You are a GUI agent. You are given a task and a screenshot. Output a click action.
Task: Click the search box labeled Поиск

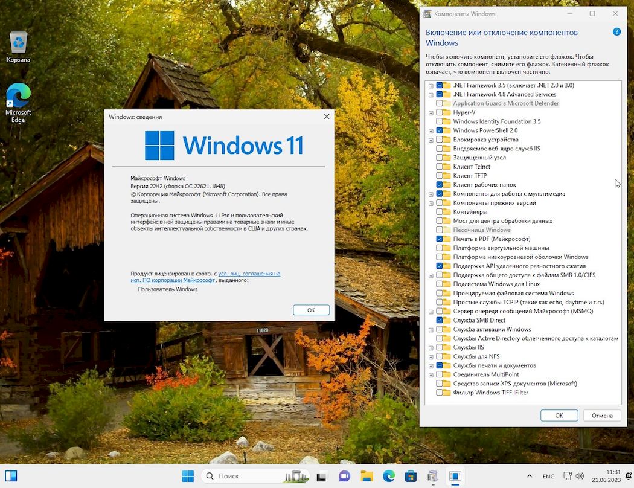(x=255, y=476)
